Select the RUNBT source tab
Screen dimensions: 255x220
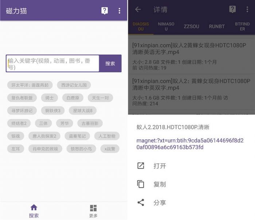coord(217,26)
